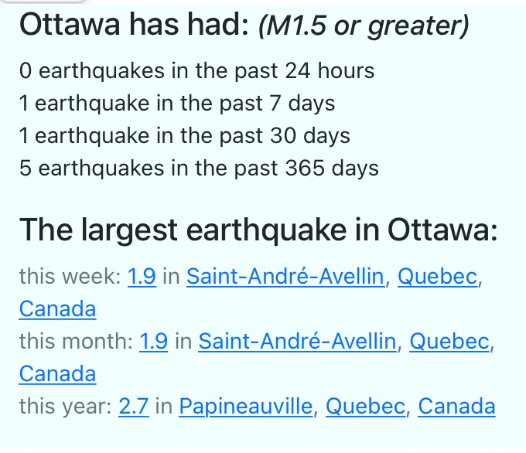Click '1 earthquake in the past 7 days' text
The width and height of the screenshot is (526, 453).
tap(177, 104)
